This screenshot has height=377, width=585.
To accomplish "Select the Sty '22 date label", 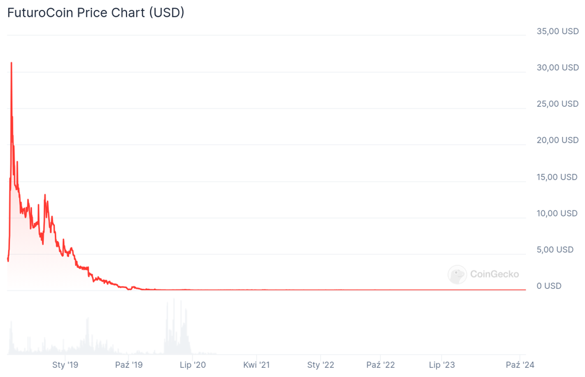I will click(x=320, y=365).
